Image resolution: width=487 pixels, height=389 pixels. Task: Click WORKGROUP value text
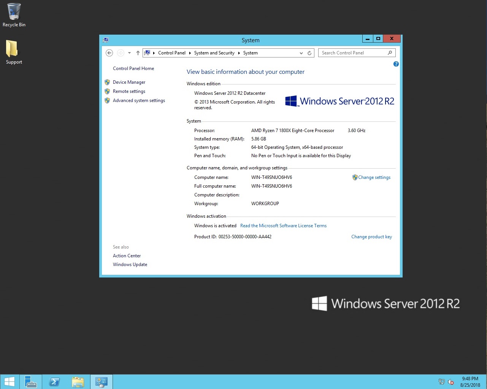pyautogui.click(x=265, y=204)
